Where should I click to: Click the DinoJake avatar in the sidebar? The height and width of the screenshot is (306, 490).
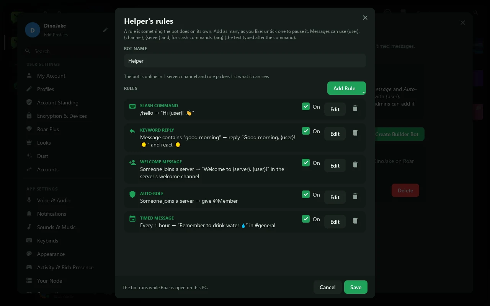(33, 30)
